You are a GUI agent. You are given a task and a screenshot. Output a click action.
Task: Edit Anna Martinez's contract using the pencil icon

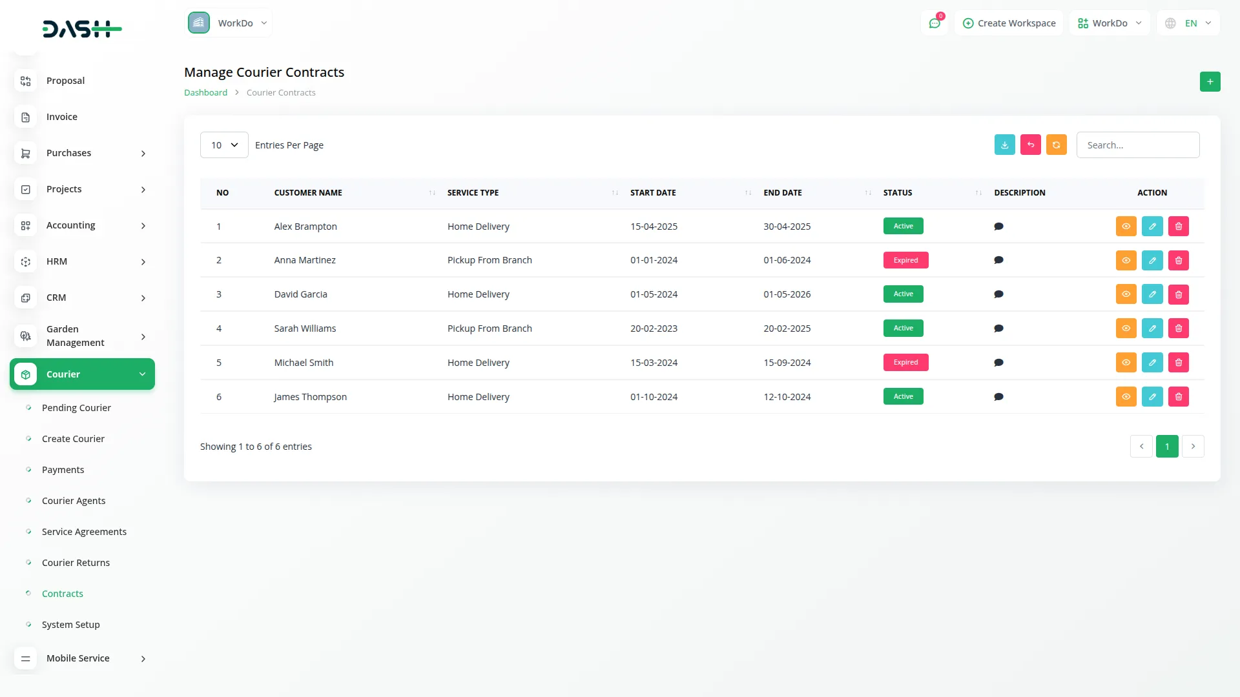click(x=1152, y=260)
